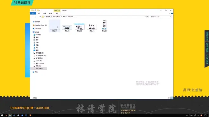Image resolution: width=209 pixels, height=117 pixels.
Task: Click the Back navigation arrow
Action: pos(32,17)
